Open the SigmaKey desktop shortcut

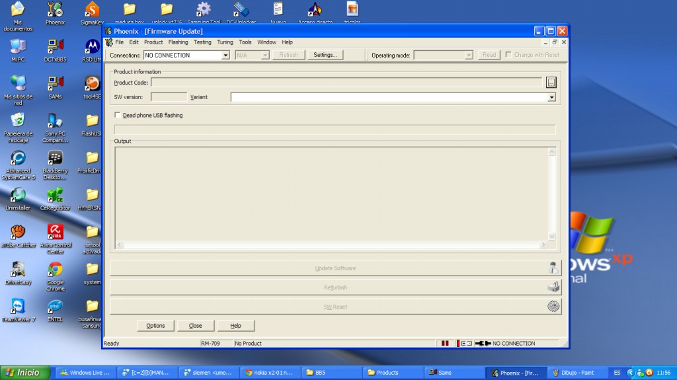[92, 13]
